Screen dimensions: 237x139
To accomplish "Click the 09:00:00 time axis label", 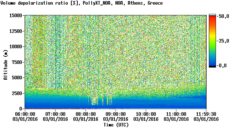I will click(115, 114).
